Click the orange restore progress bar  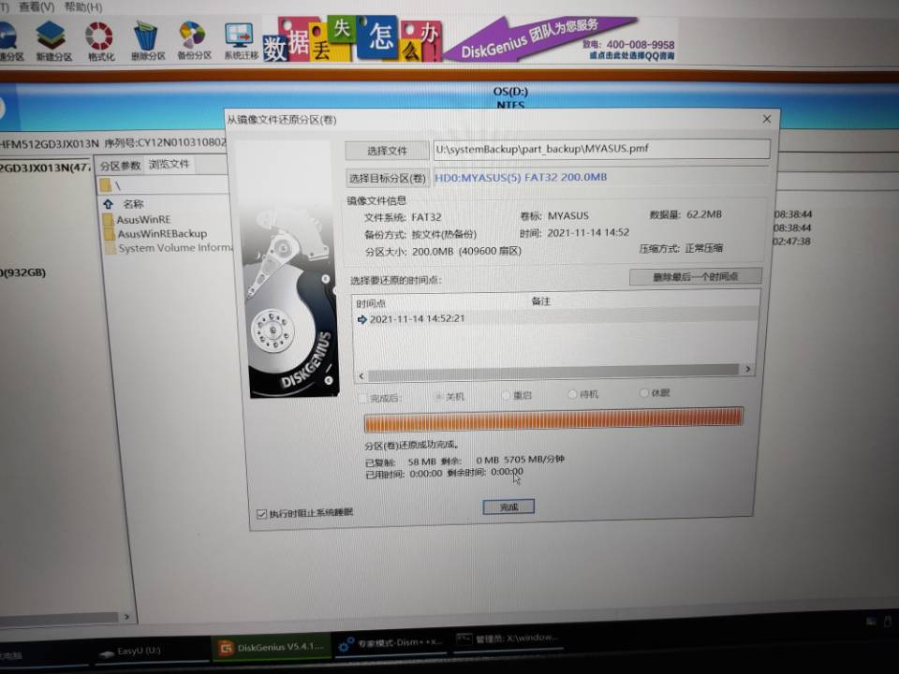(x=553, y=419)
